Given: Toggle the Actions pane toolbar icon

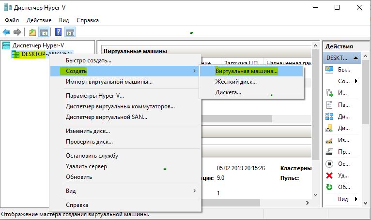Looking at the screenshot, I should pos(70,32).
